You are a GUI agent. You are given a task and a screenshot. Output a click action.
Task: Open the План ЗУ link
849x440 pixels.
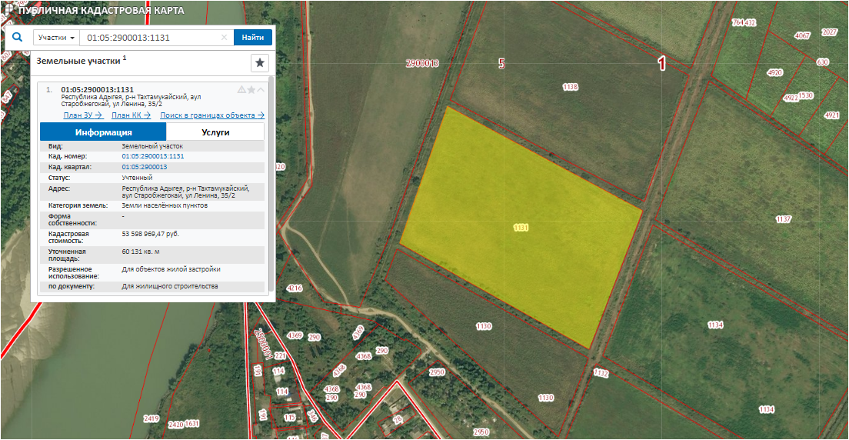(83, 115)
